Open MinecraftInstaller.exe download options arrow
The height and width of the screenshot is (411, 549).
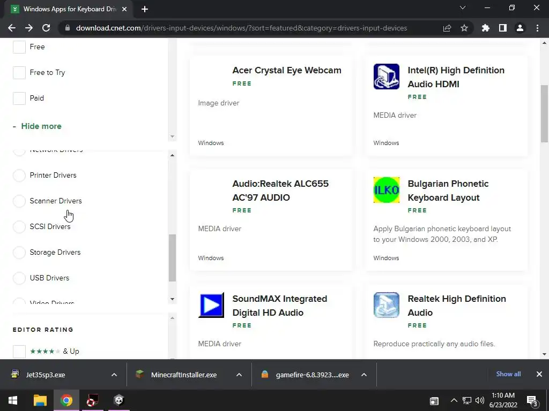point(239,375)
